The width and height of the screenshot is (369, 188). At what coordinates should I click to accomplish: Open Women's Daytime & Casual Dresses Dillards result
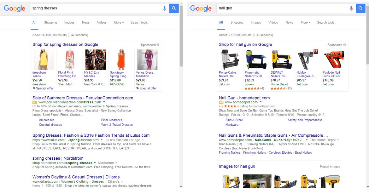pos(76,177)
